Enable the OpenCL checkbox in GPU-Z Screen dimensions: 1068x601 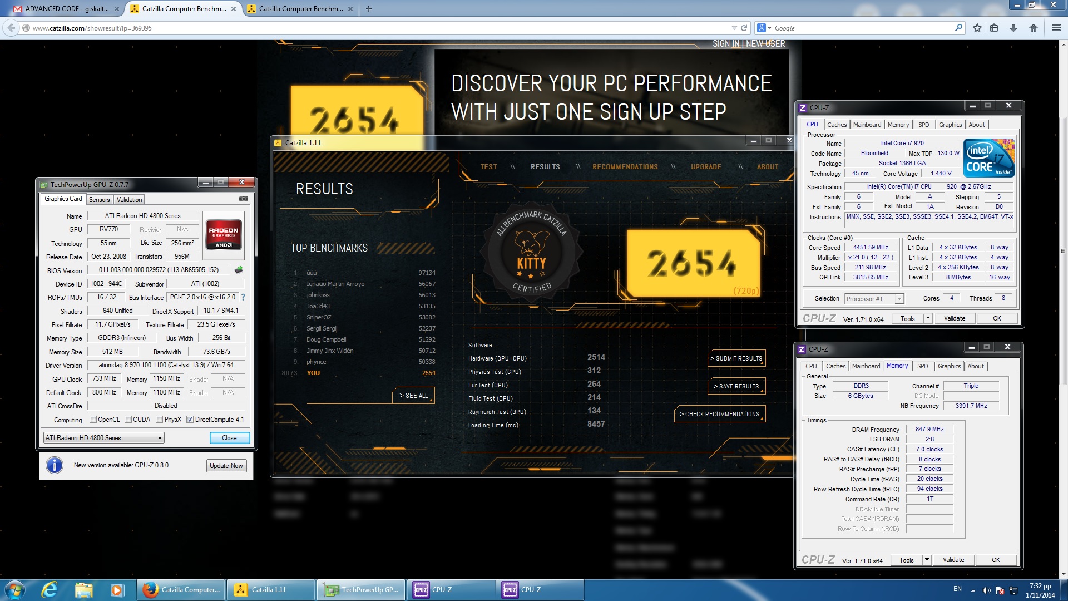coord(93,420)
